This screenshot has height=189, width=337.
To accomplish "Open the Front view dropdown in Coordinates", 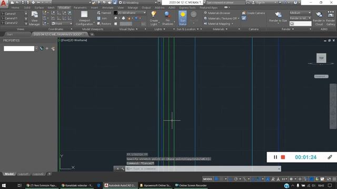I will point(62,24).
